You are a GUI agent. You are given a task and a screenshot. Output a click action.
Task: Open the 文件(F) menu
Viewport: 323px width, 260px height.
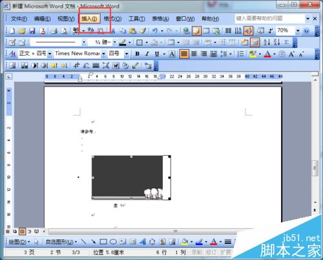click(x=19, y=19)
